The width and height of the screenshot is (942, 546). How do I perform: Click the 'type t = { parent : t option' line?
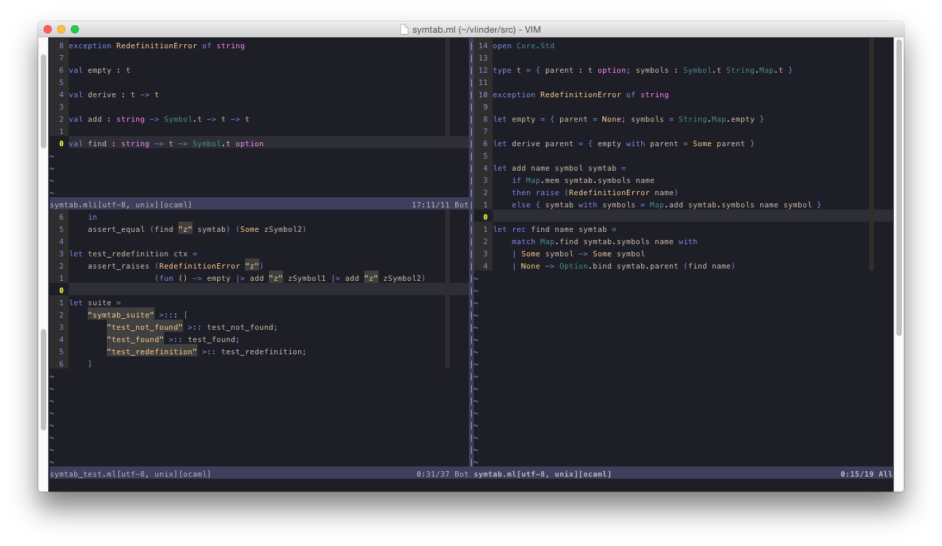643,70
